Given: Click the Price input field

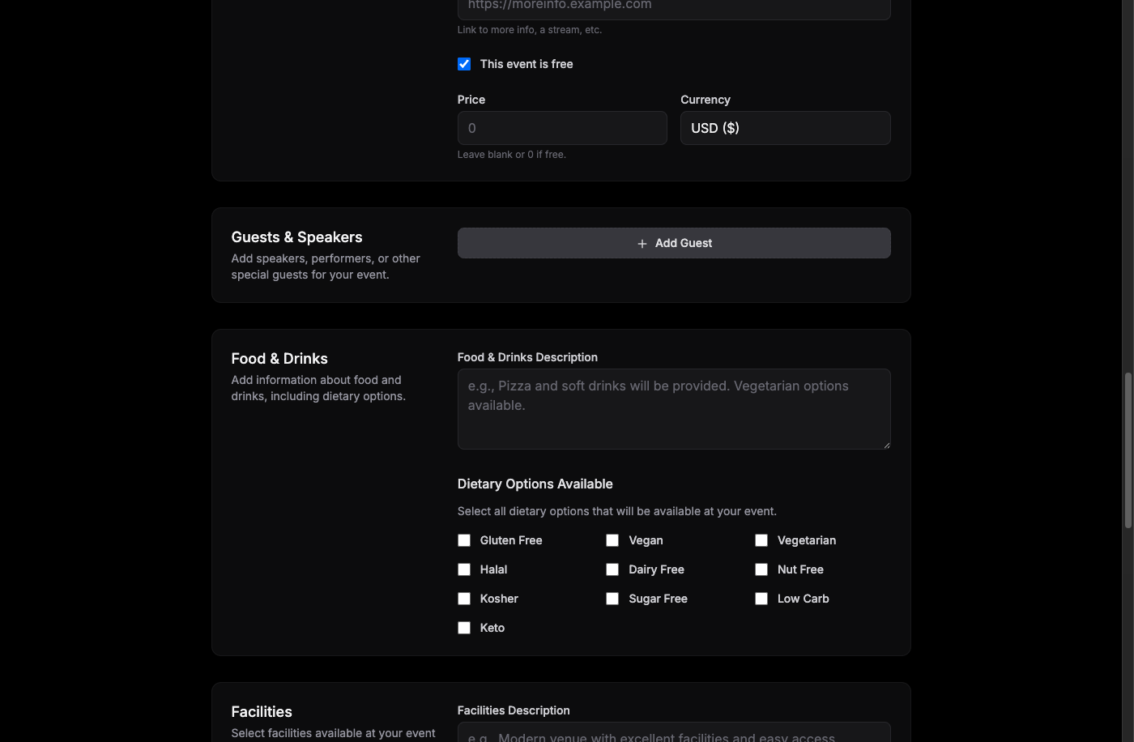Looking at the screenshot, I should 561,128.
